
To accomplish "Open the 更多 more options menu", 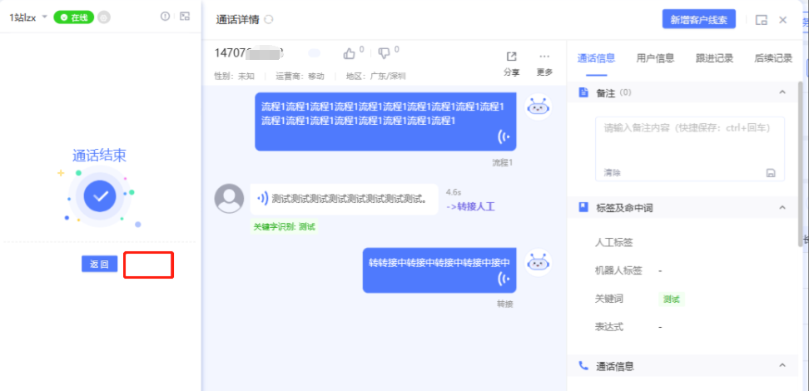I will tap(544, 57).
